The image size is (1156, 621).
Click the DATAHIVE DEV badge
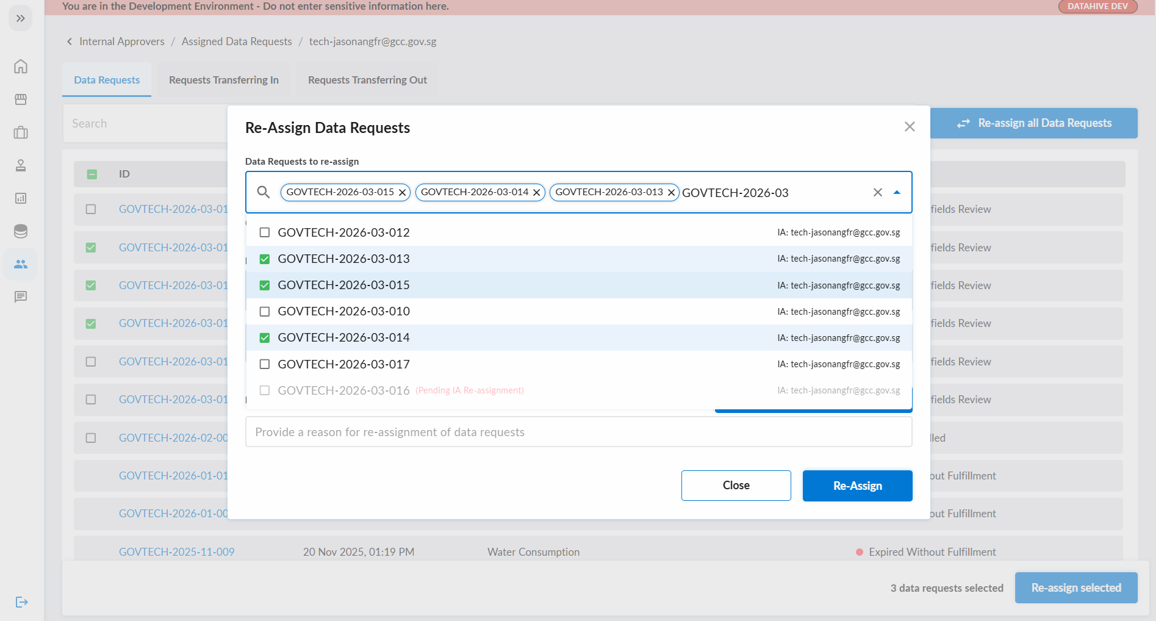coord(1098,6)
